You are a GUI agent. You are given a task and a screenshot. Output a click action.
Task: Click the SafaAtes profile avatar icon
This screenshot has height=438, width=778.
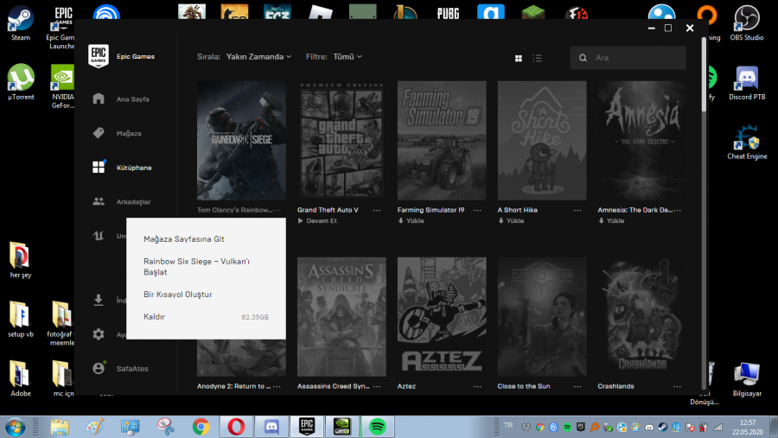click(99, 368)
